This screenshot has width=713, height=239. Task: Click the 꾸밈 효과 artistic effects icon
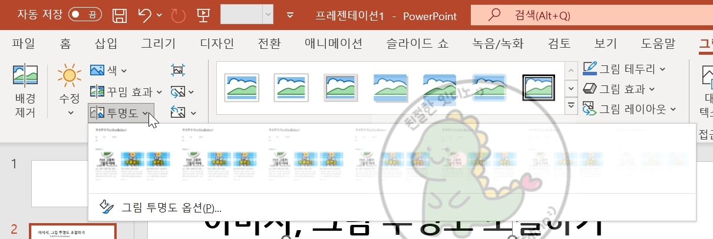pos(97,92)
